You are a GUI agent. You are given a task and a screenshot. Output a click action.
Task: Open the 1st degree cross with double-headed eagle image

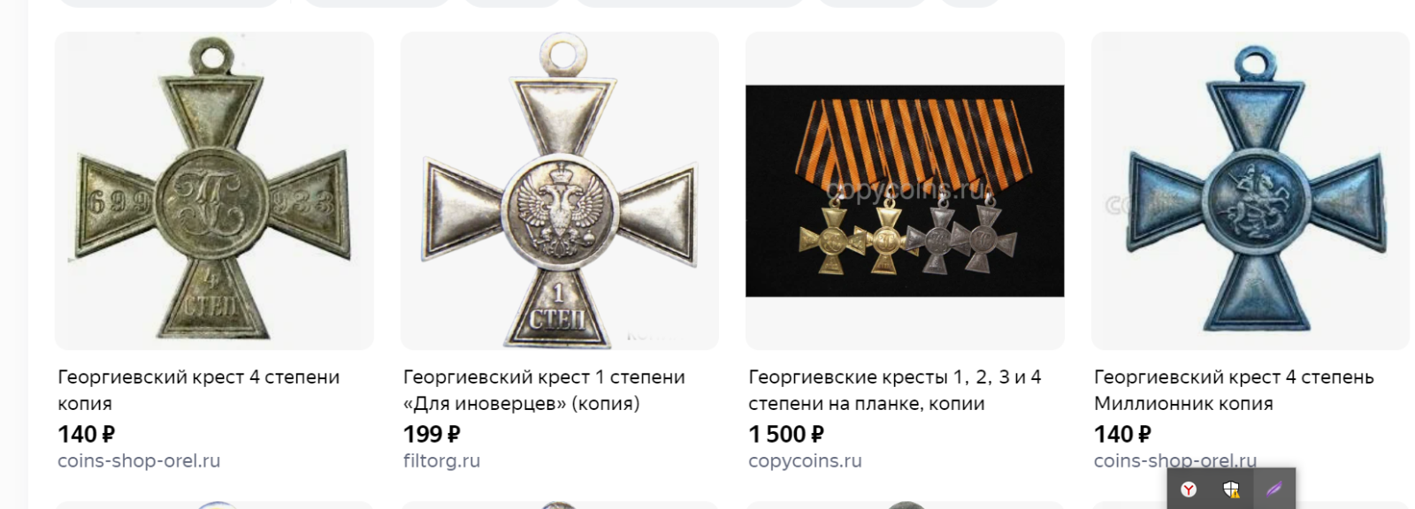559,191
